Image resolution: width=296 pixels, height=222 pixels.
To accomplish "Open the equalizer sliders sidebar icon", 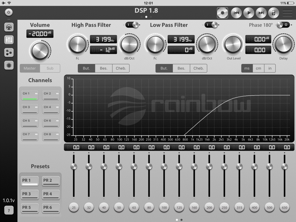I will pos(9,40).
